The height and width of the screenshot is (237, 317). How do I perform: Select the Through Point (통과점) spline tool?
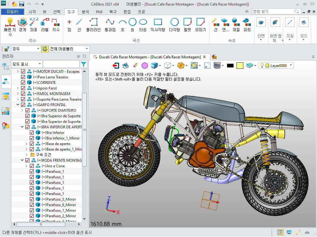tap(110, 25)
